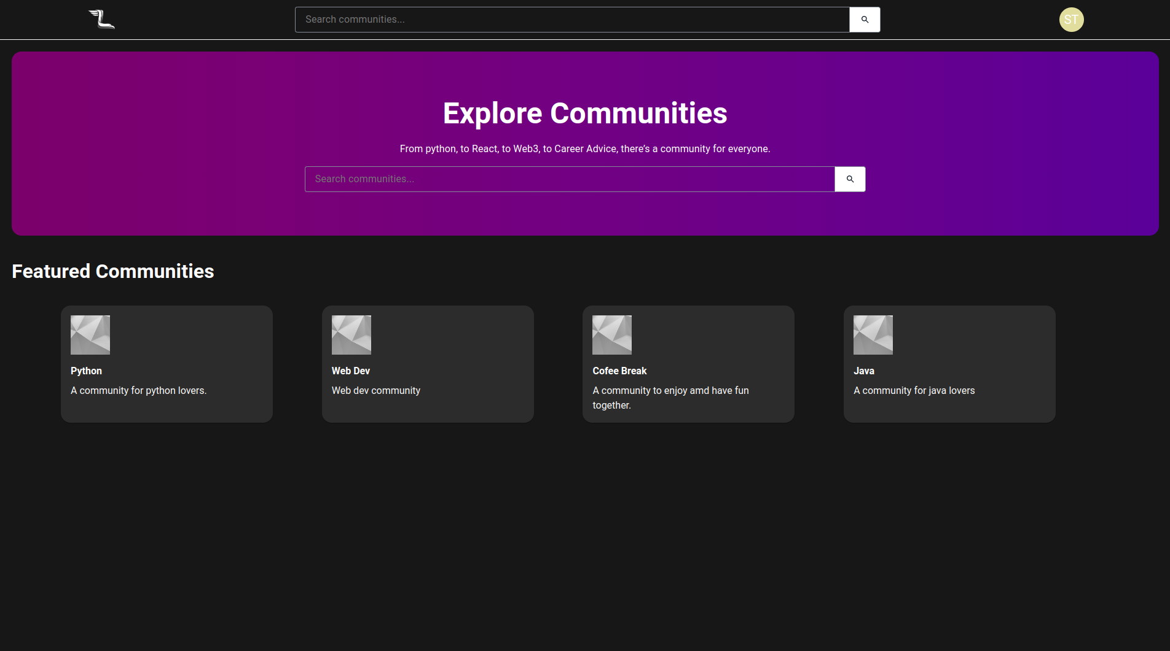Click the Web Dev community image

pos(351,334)
